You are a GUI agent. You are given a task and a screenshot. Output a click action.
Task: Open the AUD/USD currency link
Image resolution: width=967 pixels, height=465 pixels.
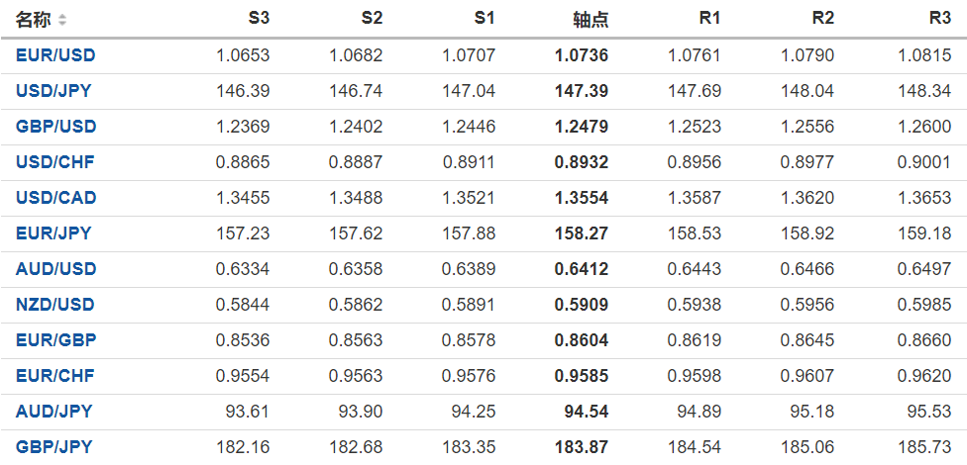point(55,269)
